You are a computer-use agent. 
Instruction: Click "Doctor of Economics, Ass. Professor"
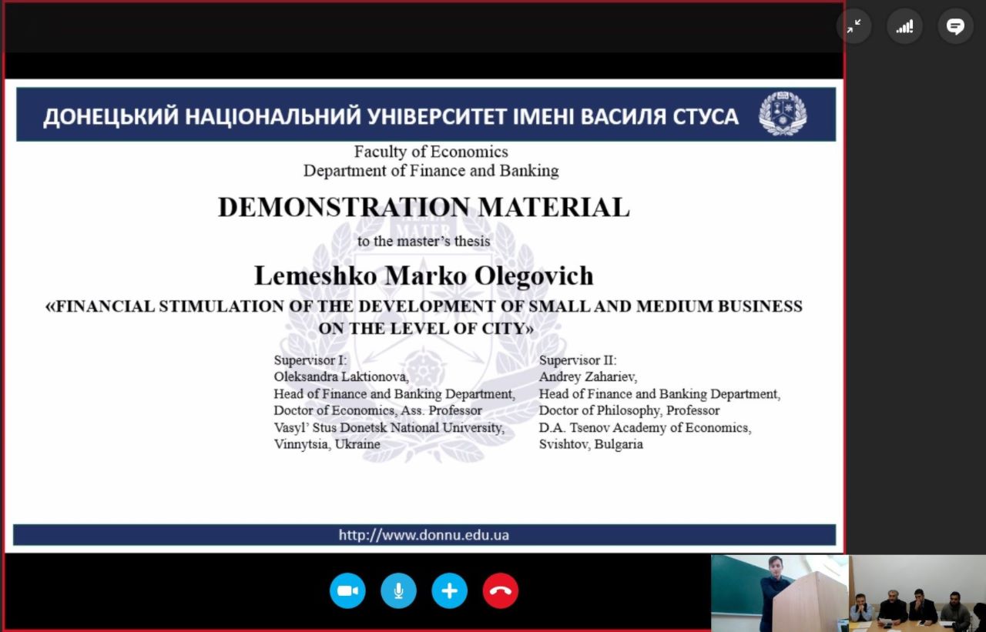[378, 411]
